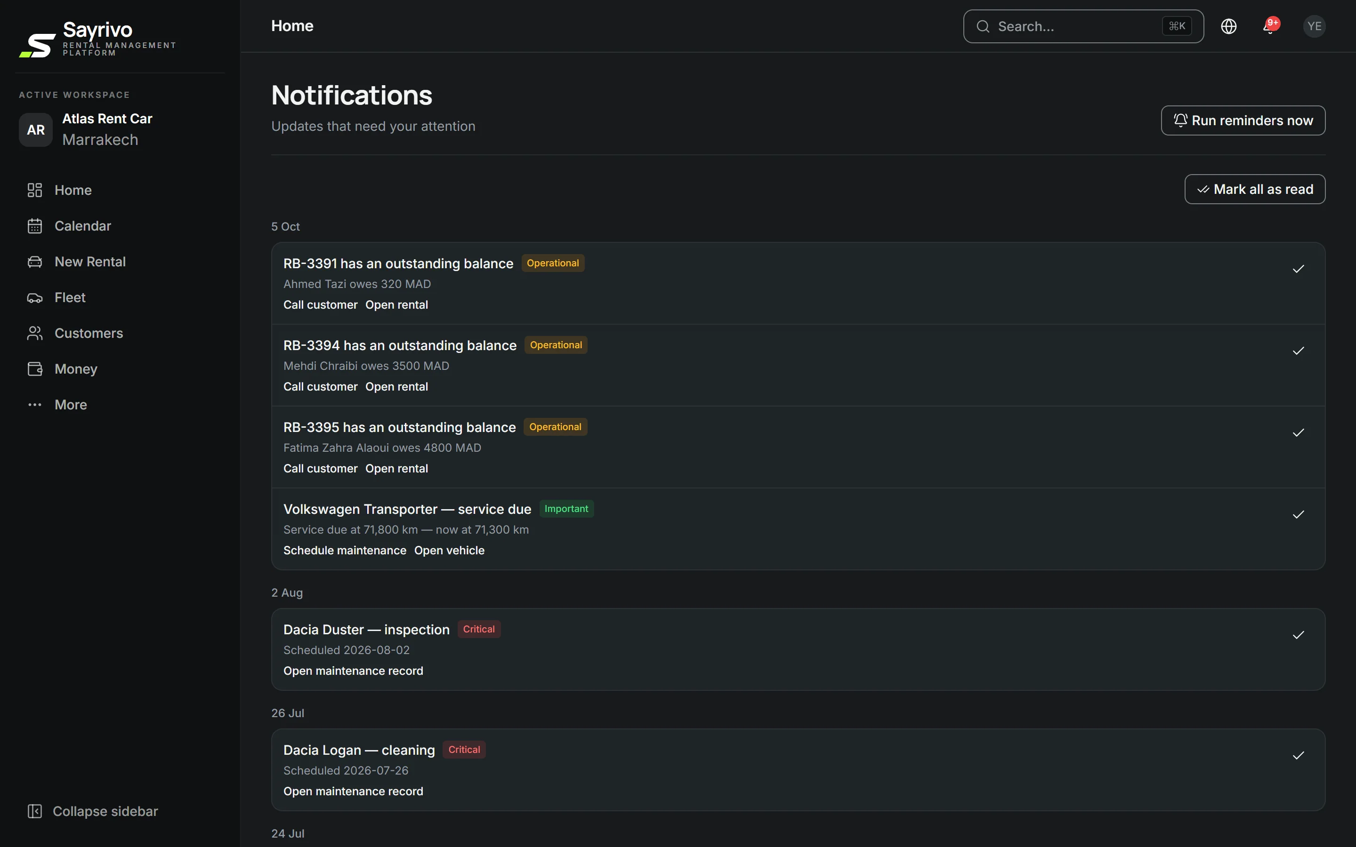Click Run reminders now button
Screen dimensions: 1356x847
coord(1243,120)
